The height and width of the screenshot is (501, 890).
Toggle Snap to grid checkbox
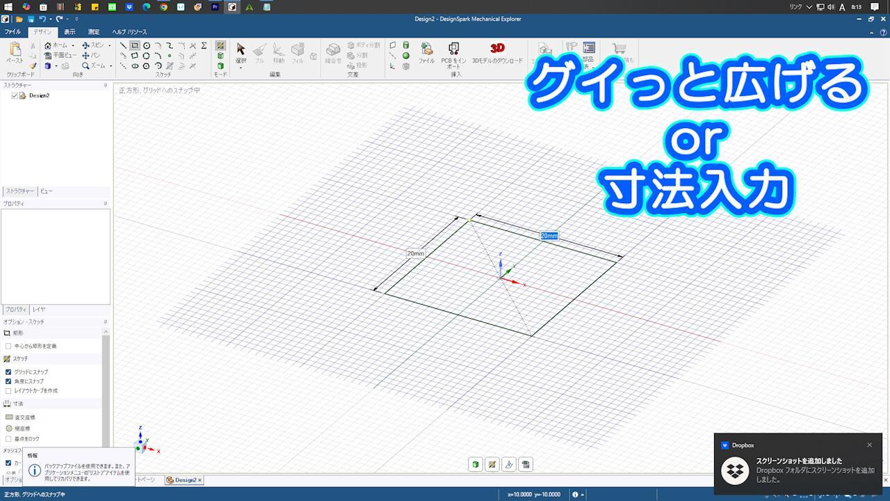tap(8, 372)
